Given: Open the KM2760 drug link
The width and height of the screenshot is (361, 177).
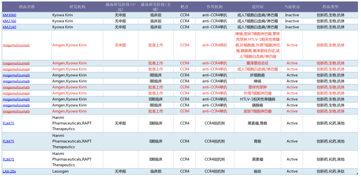Looking at the screenshot, I should [10, 21].
